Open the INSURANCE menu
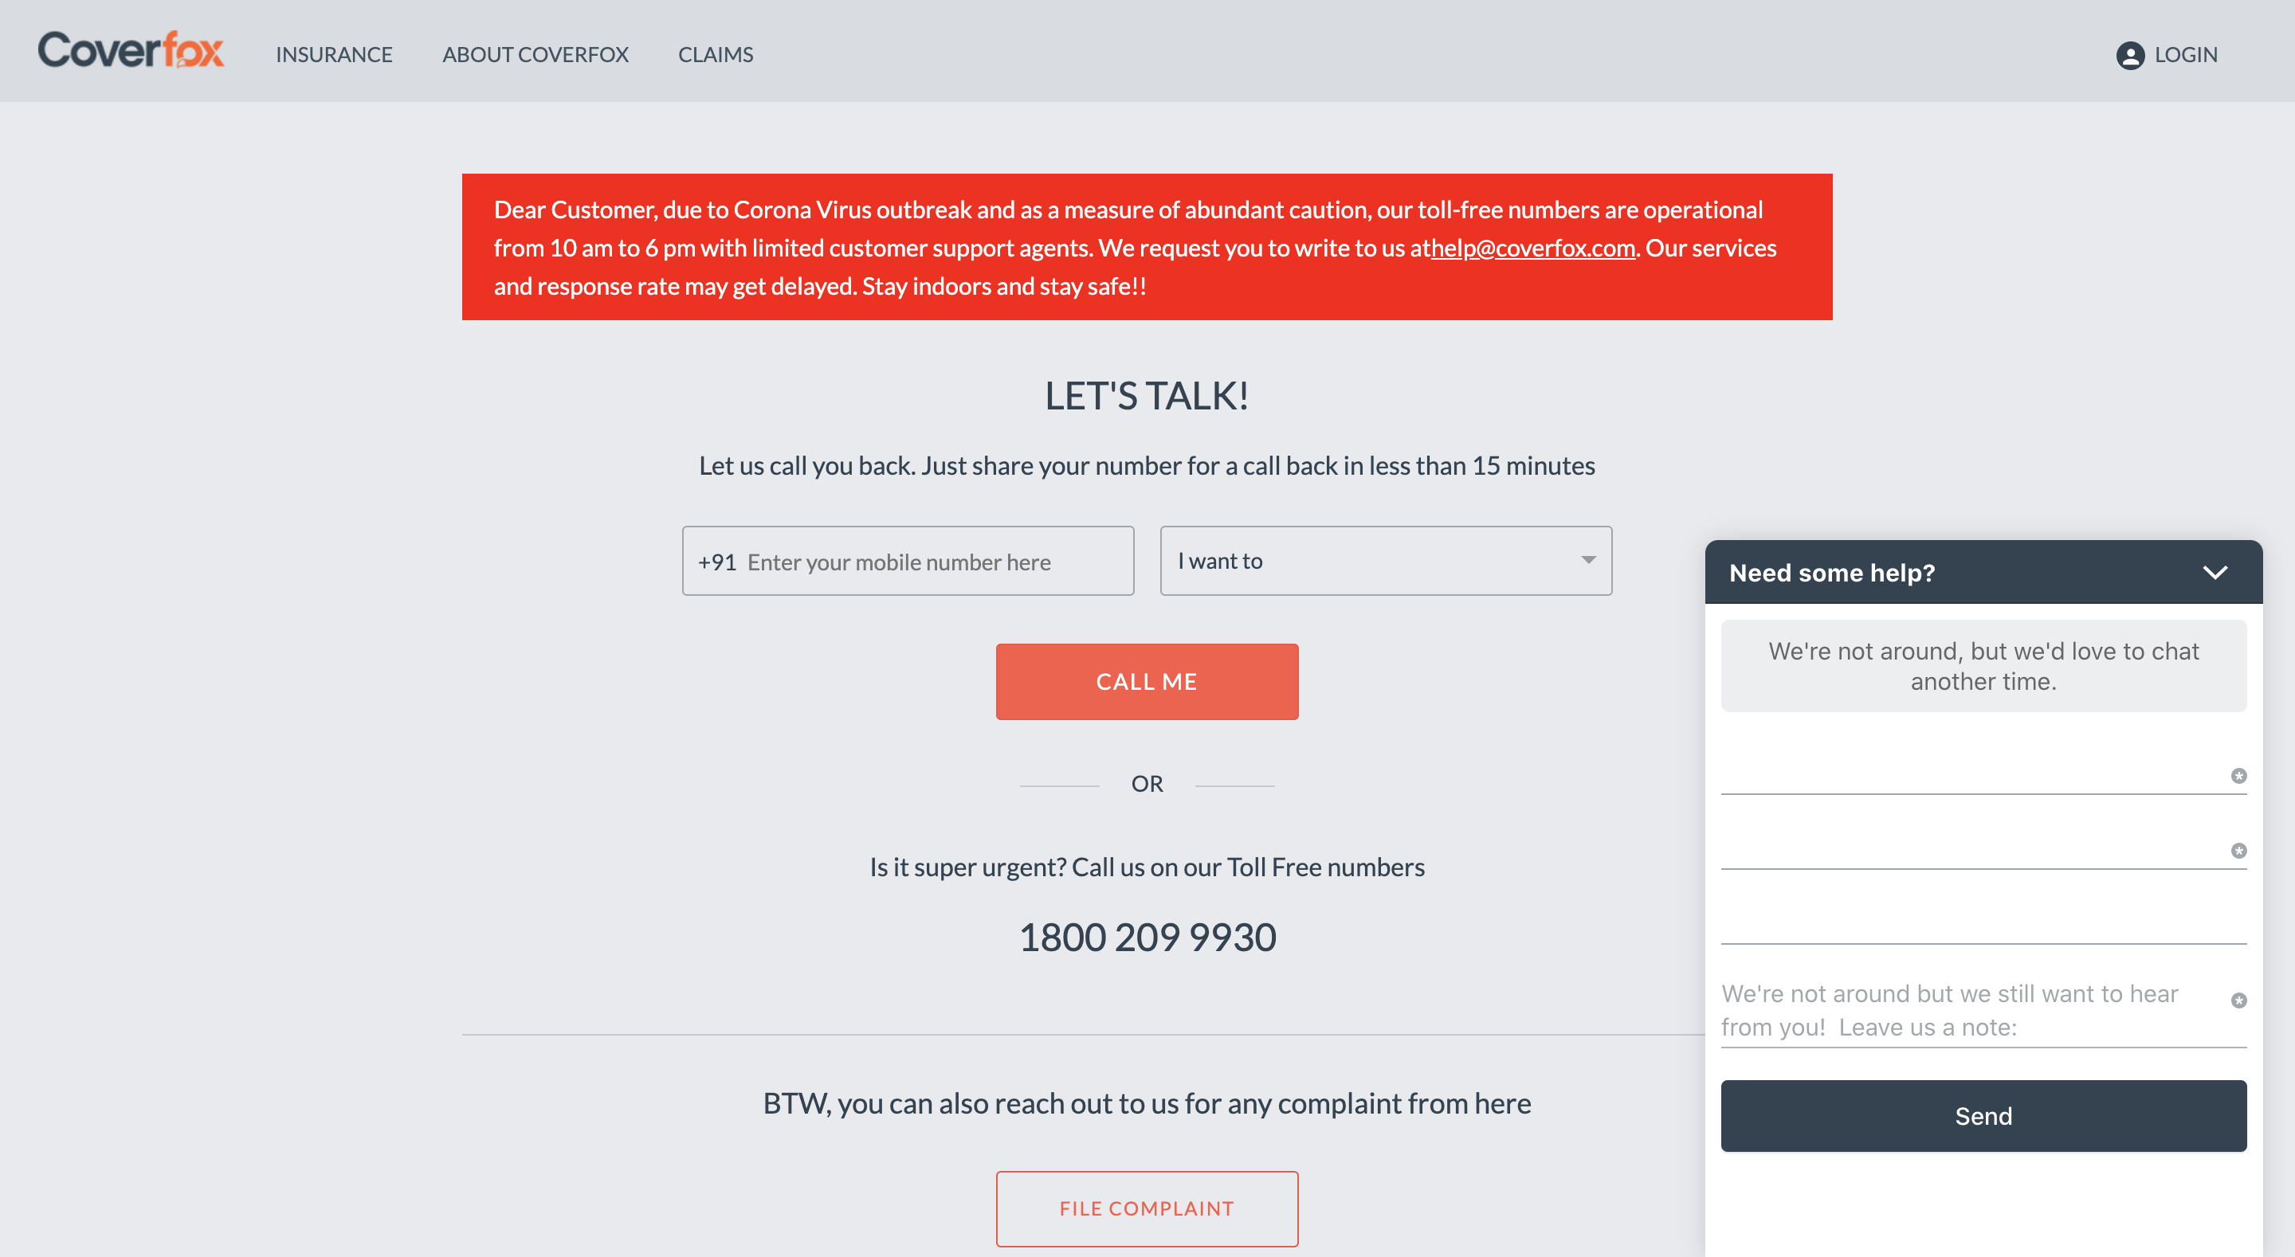 (x=334, y=55)
